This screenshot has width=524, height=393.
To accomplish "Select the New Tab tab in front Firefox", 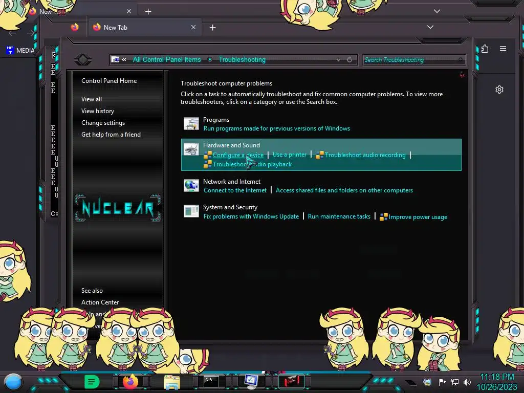I will coord(145,28).
